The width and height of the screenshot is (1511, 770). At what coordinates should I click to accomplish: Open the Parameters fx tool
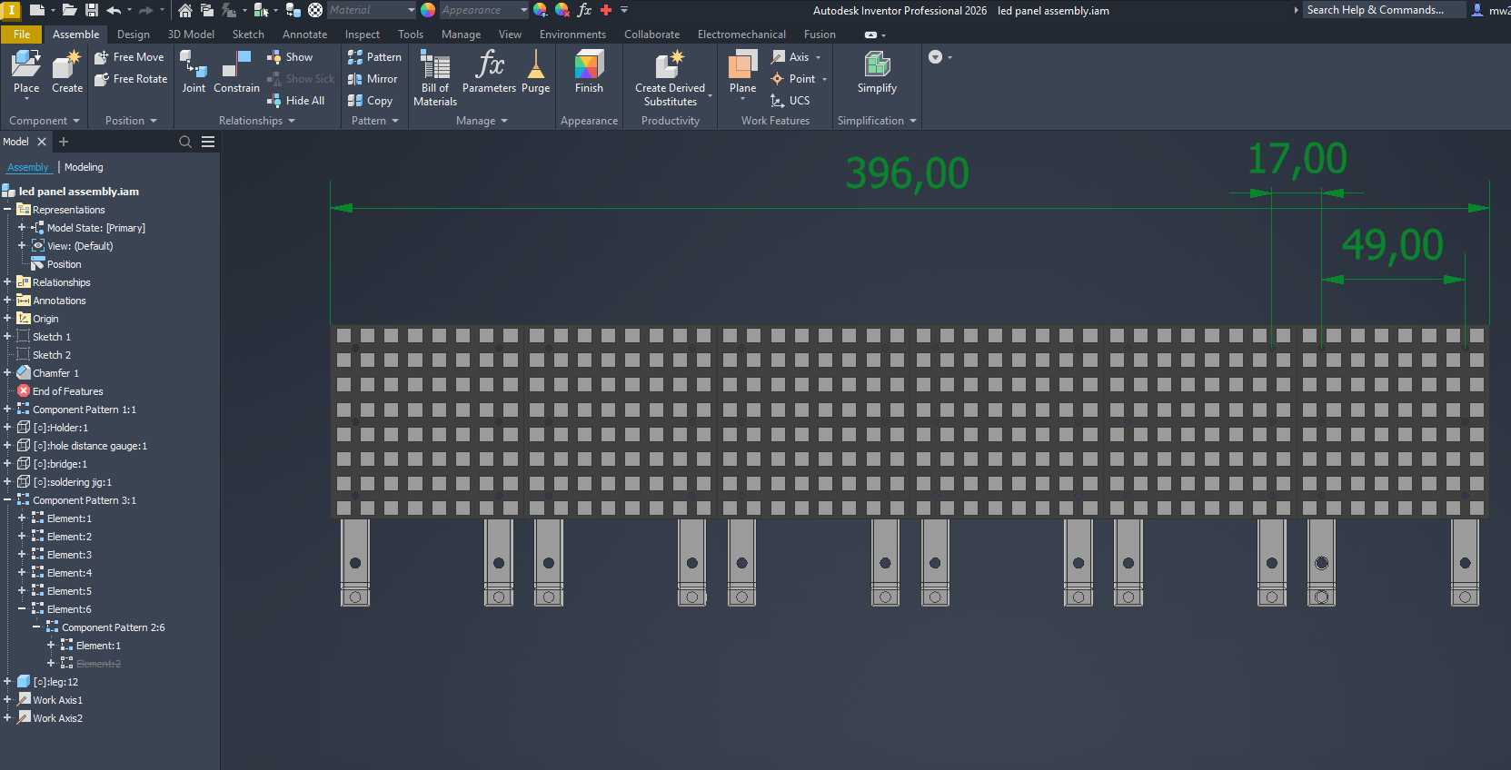[x=489, y=72]
